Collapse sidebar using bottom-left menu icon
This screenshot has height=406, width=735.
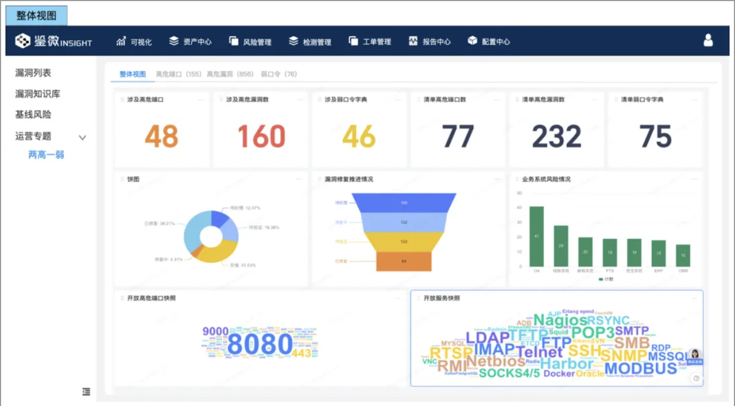tap(86, 391)
